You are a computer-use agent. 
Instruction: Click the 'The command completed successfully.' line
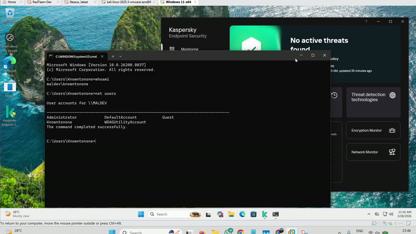click(87, 127)
